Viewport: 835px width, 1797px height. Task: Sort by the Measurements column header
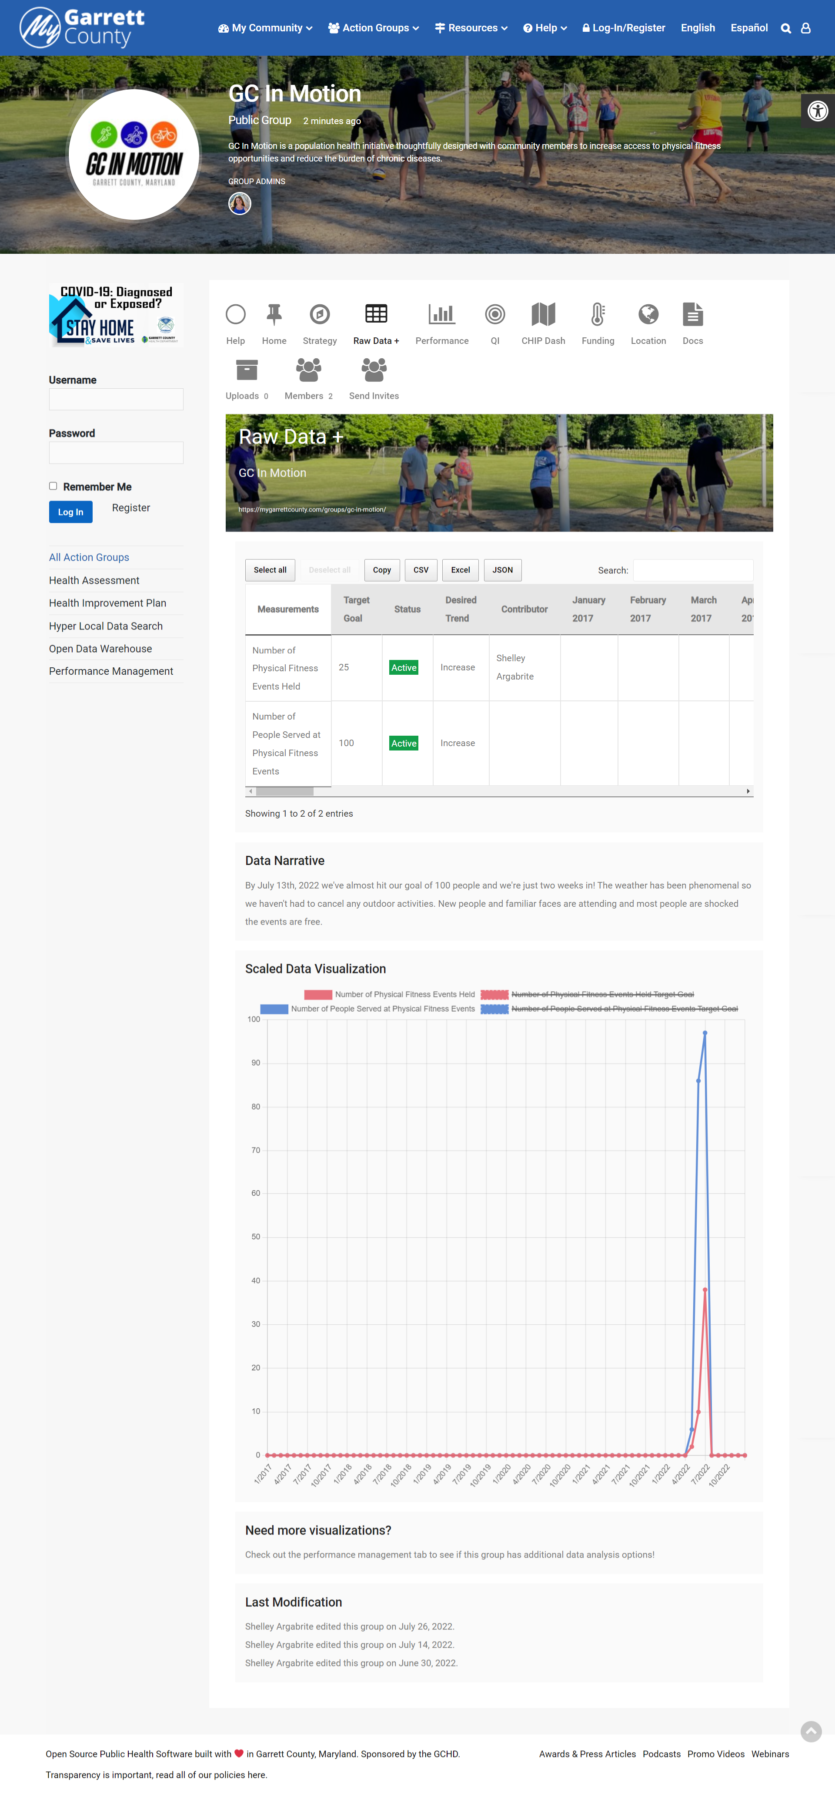click(288, 609)
